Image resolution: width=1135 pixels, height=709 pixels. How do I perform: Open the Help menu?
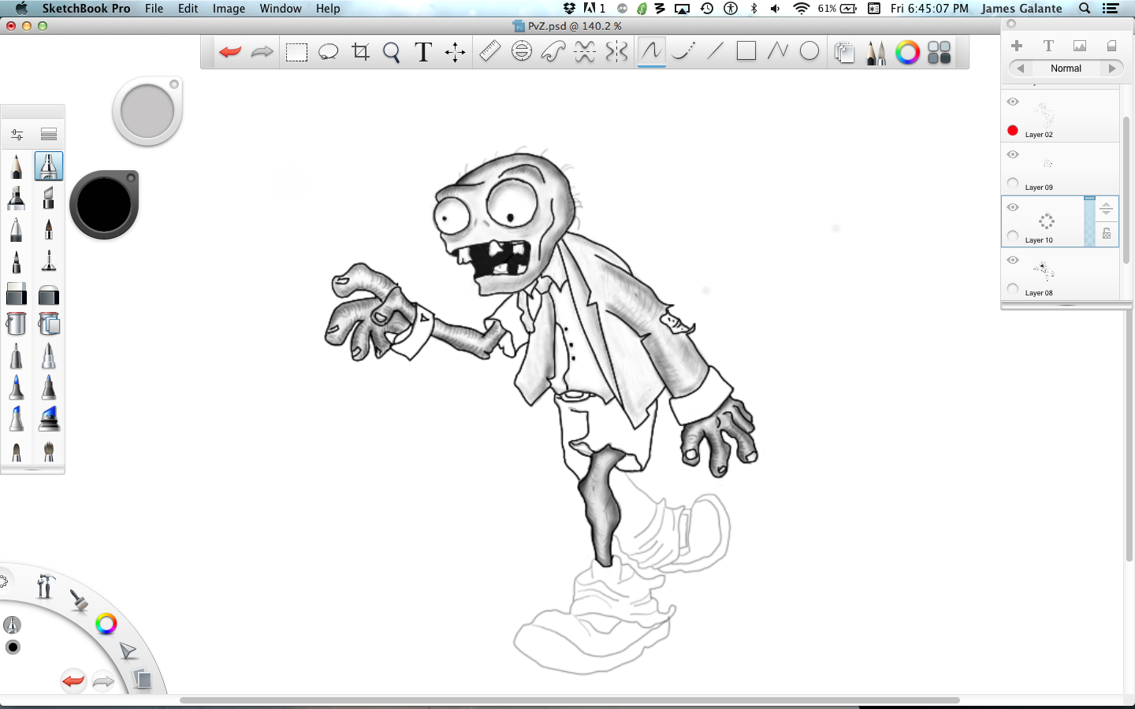coord(328,9)
